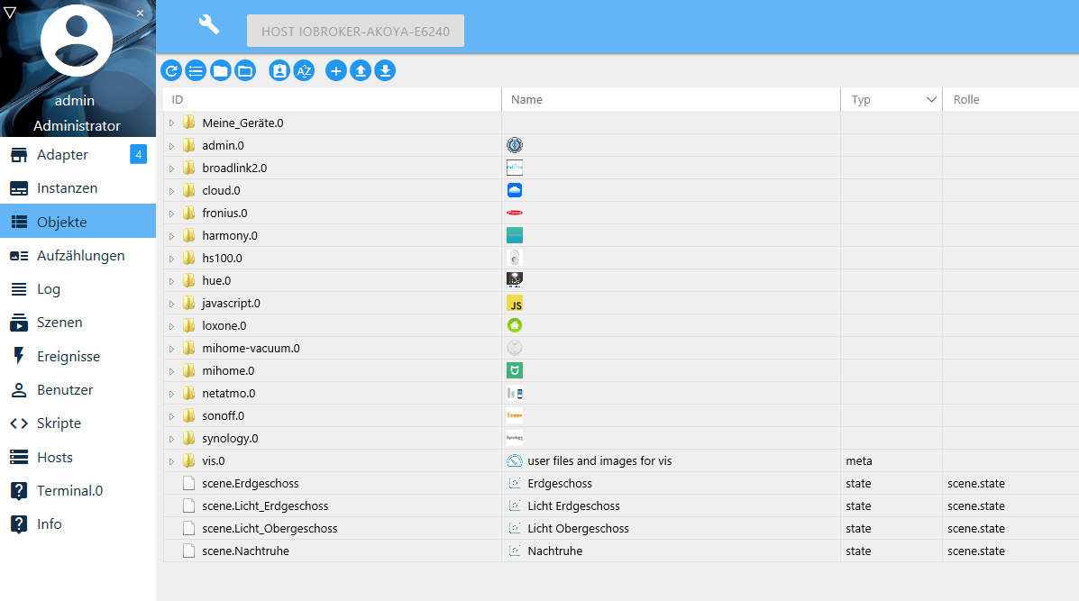This screenshot has height=601, width=1079.
Task: Toggle list view toolbar icon
Action: click(x=197, y=71)
